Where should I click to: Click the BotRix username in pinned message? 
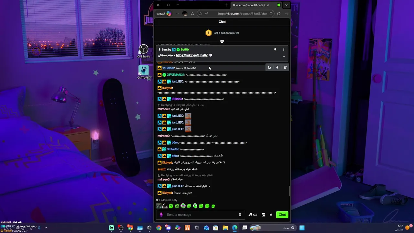[185, 50]
